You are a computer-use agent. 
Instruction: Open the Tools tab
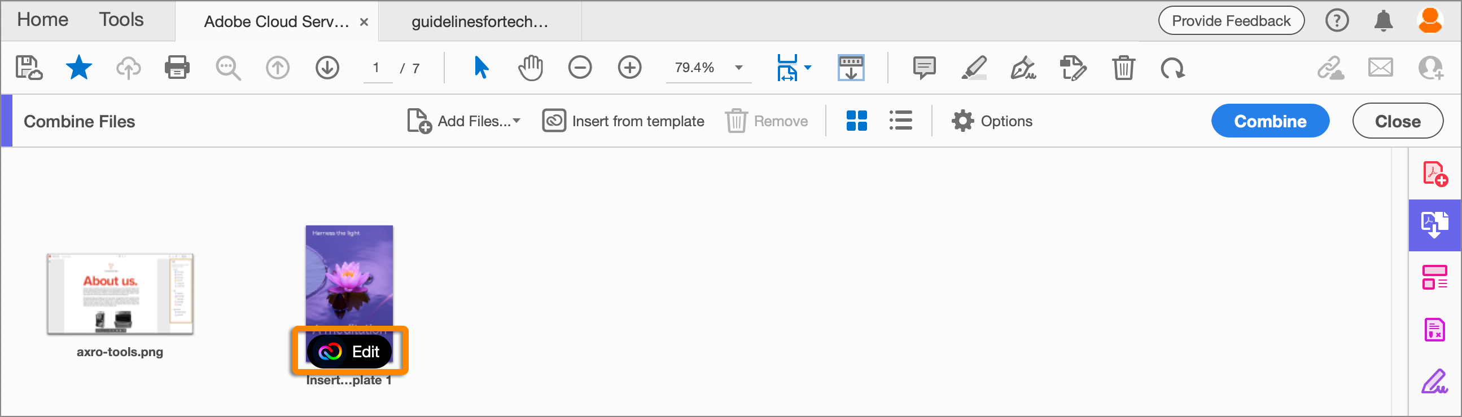[x=121, y=20]
